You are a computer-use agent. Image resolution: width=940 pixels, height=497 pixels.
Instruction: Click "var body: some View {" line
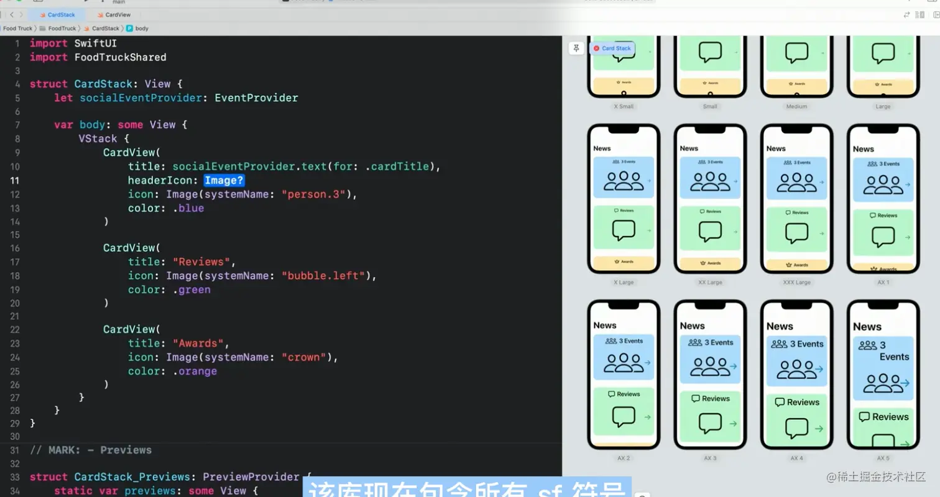[x=121, y=125]
